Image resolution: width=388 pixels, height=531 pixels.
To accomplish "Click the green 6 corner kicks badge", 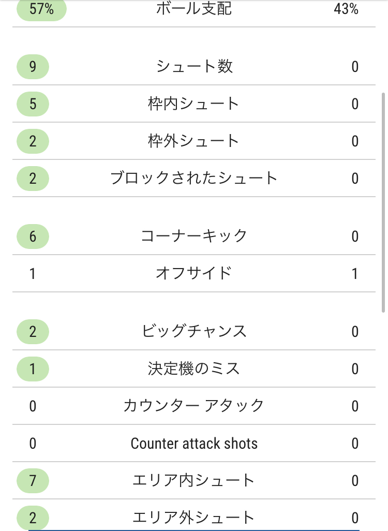I will (x=33, y=237).
